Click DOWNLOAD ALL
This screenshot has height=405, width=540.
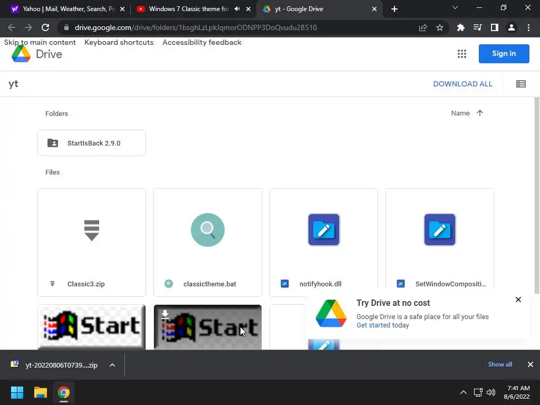[x=462, y=84]
